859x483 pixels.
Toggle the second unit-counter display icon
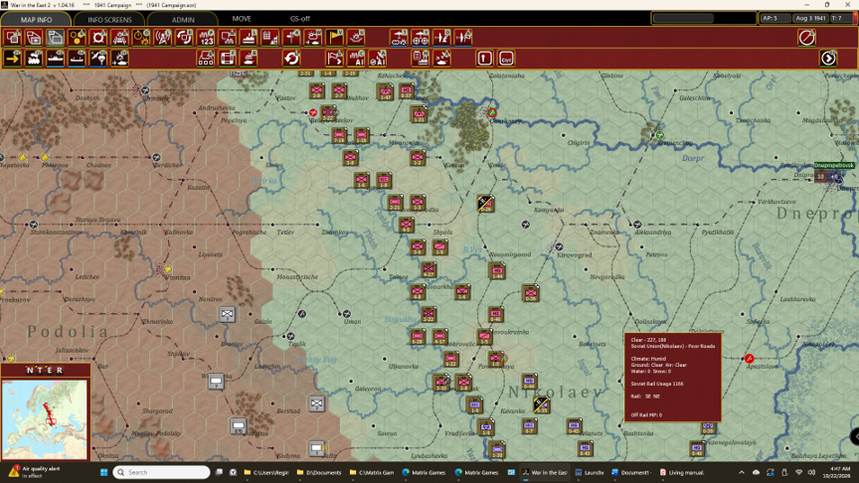(34, 38)
